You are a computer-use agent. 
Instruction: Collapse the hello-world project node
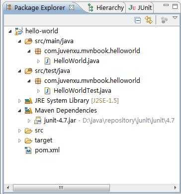coord(10,31)
